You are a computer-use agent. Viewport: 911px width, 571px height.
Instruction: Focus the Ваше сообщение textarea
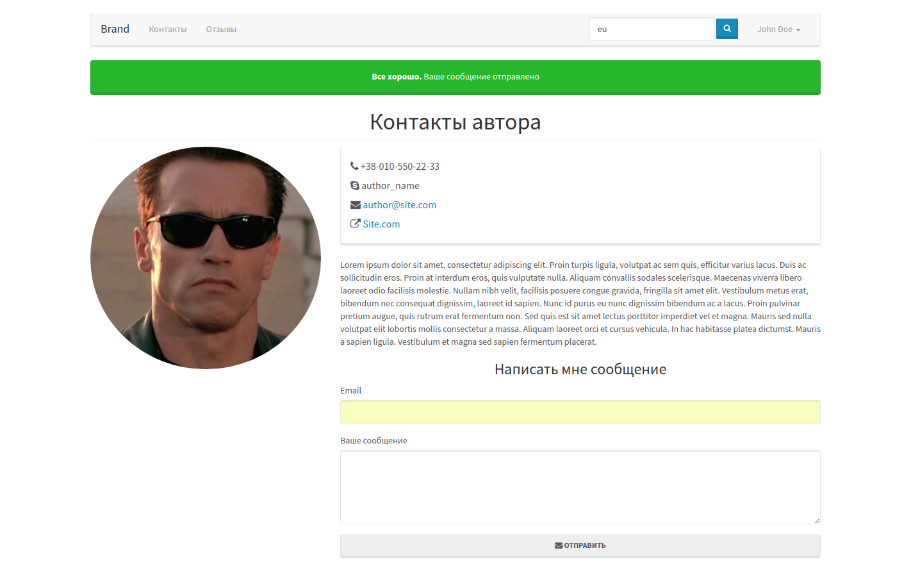(580, 487)
